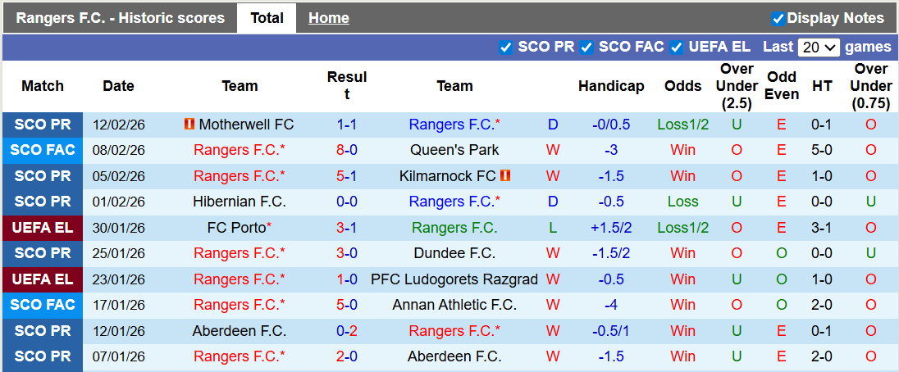Open the Annan Athletic F.C. team page
This screenshot has height=372, width=899.
(454, 305)
